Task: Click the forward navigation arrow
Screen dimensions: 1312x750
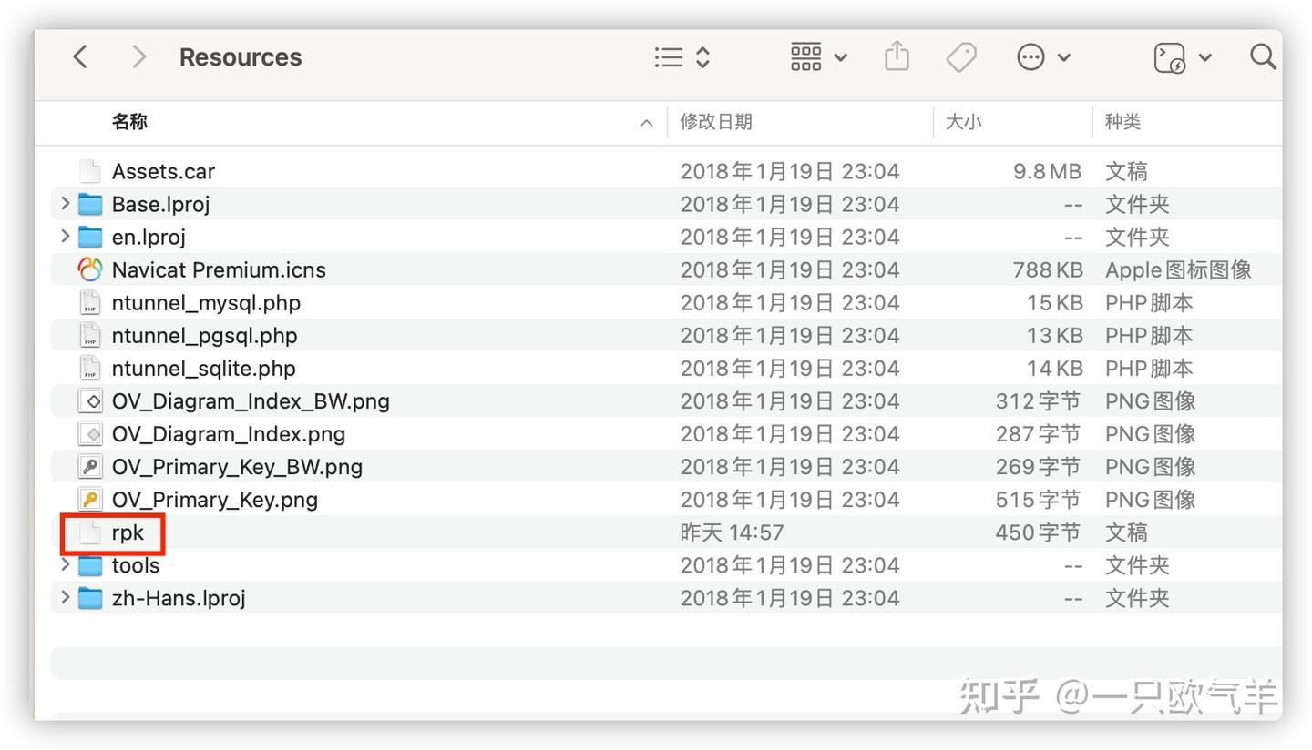Action: (x=138, y=56)
